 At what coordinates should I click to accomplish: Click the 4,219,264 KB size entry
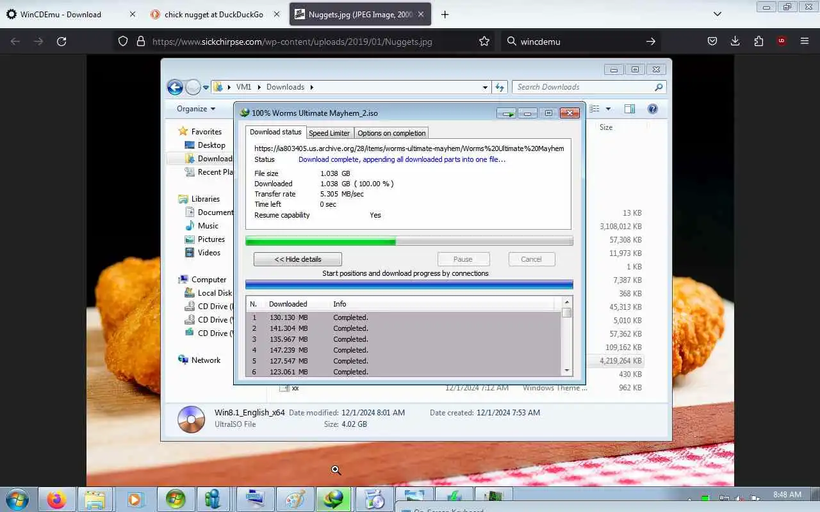(621, 361)
